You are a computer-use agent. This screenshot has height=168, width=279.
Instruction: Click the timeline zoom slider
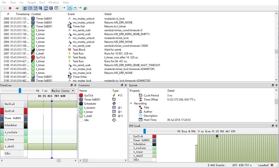[20, 91]
